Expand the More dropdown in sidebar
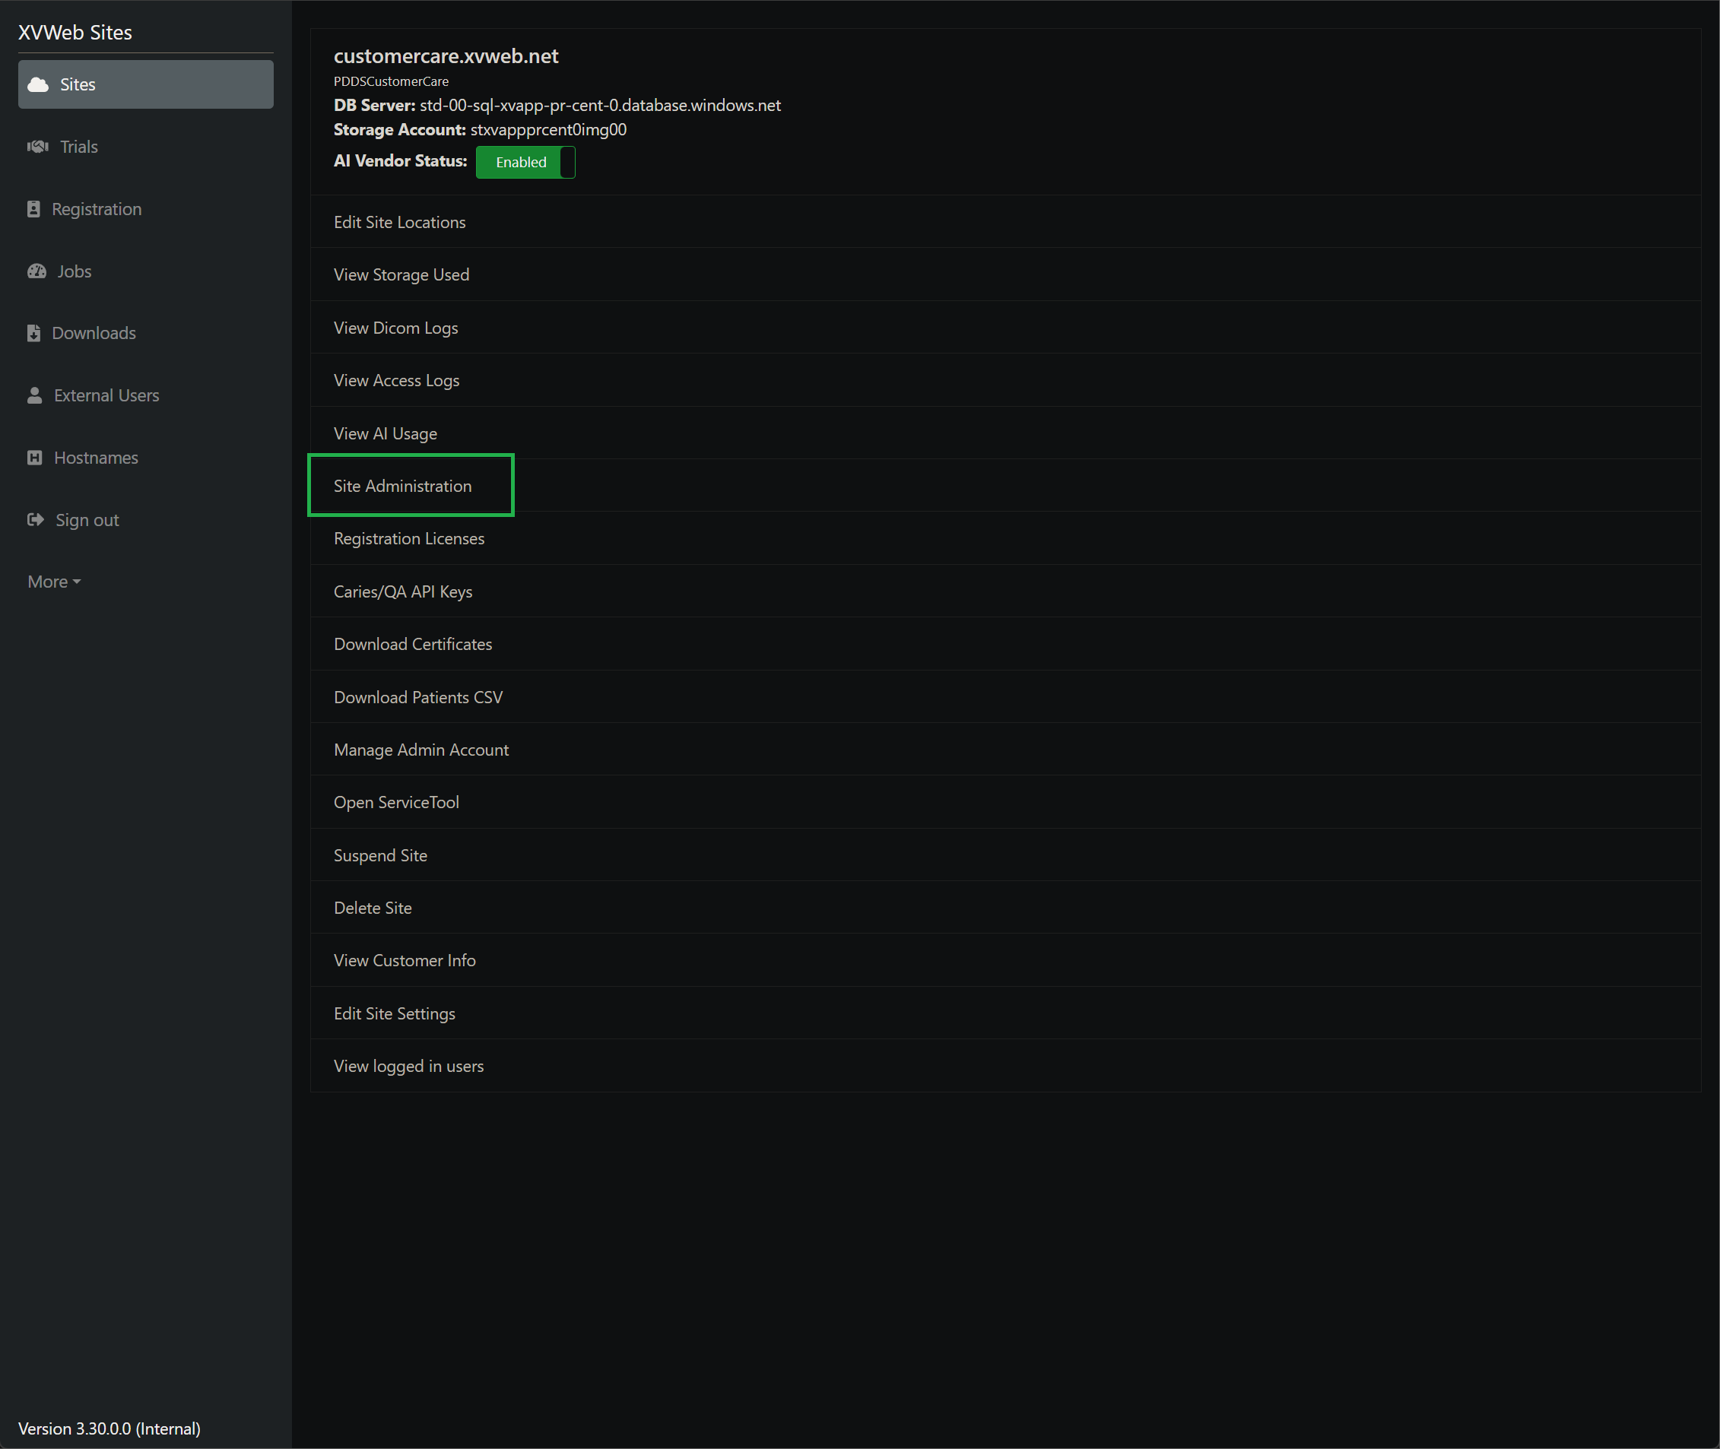This screenshot has height=1449, width=1720. click(54, 582)
